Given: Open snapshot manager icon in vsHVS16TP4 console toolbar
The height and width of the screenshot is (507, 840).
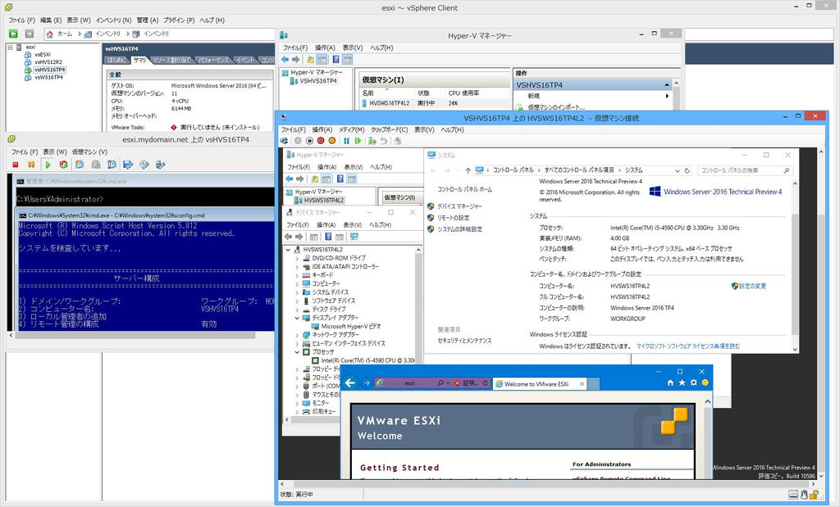Looking at the screenshot, I should pyautogui.click(x=112, y=165).
